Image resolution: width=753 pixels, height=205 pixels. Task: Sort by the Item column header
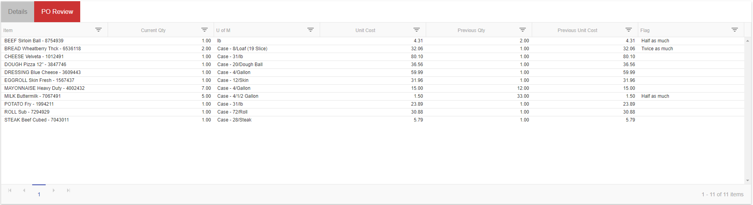(x=8, y=30)
